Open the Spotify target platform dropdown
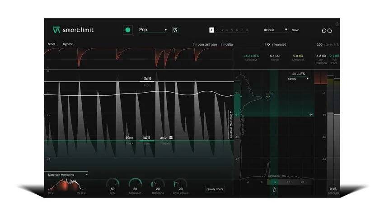 [x=298, y=79]
